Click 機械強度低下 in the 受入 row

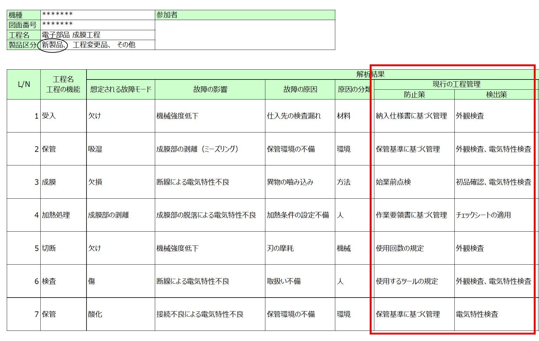click(210, 116)
